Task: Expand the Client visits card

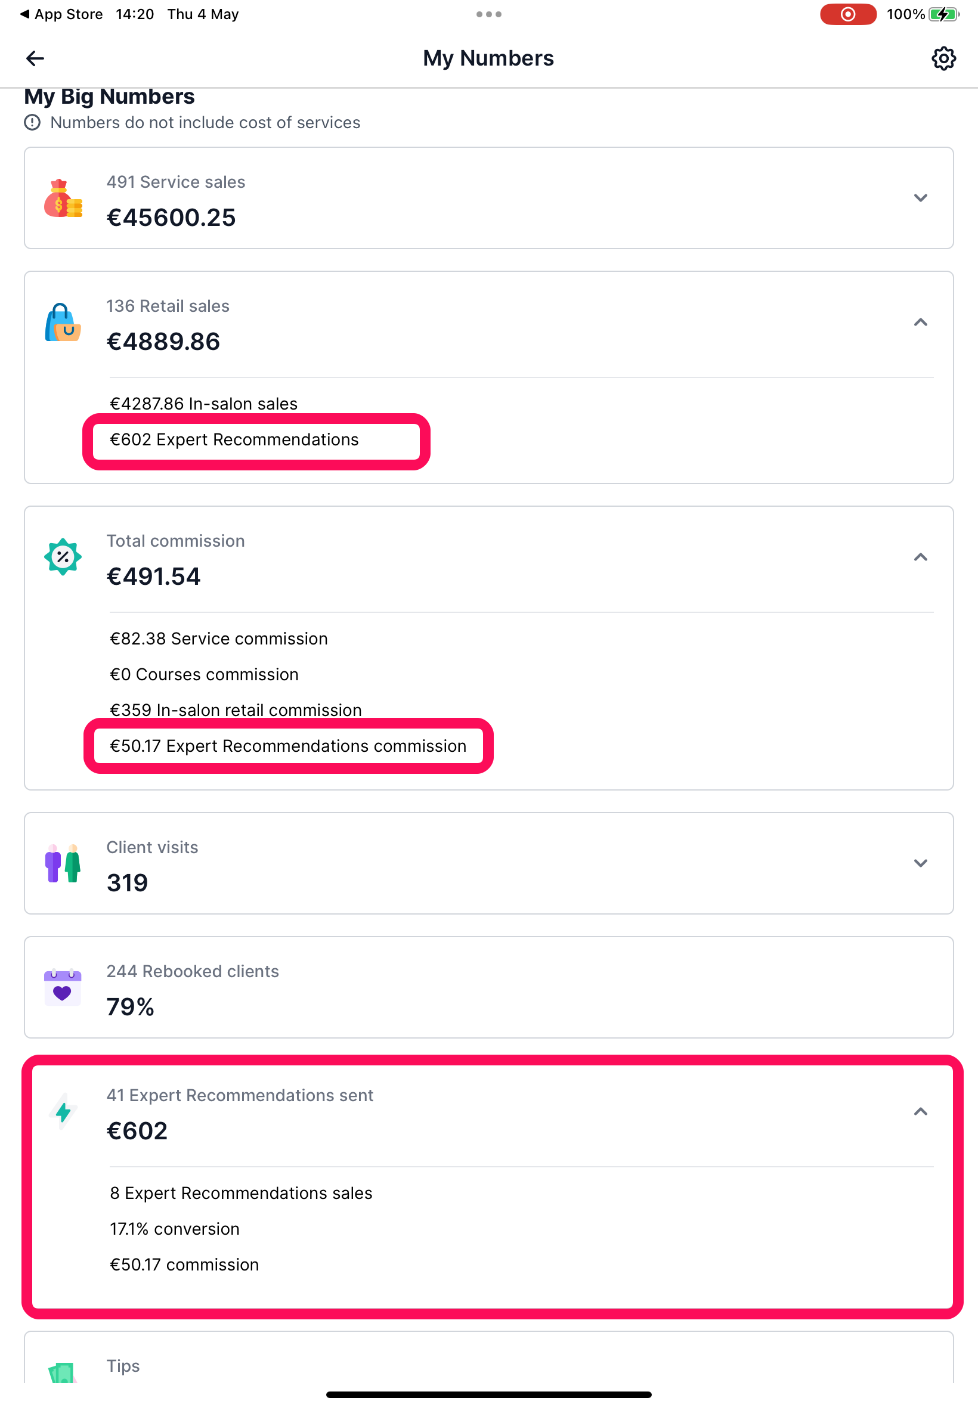Action: point(920,863)
